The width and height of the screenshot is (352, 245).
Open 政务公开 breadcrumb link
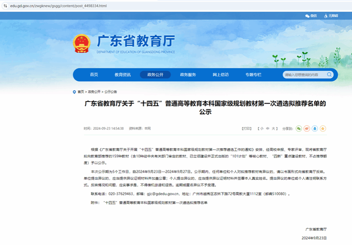pyautogui.click(x=94, y=92)
